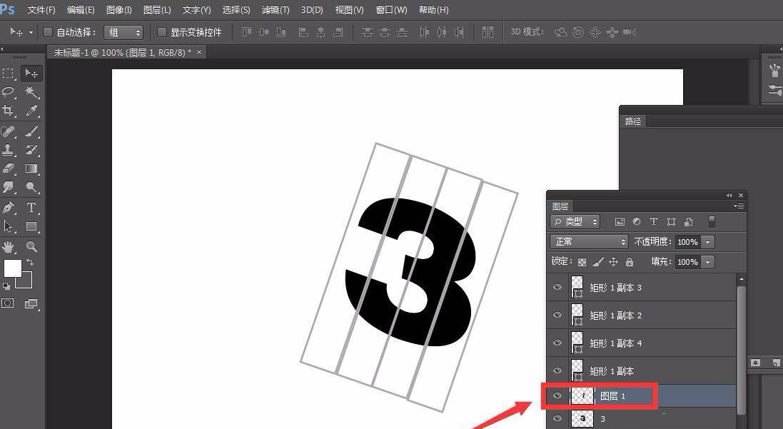Select the Path Selection tool
The image size is (783, 429).
(9, 226)
